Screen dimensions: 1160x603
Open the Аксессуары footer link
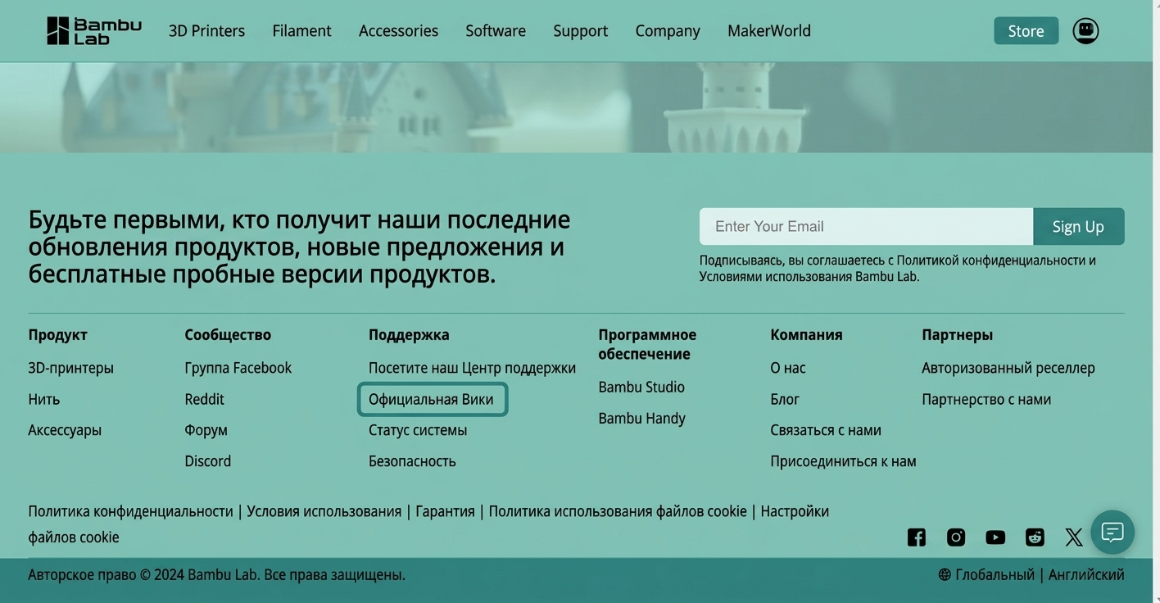click(65, 430)
